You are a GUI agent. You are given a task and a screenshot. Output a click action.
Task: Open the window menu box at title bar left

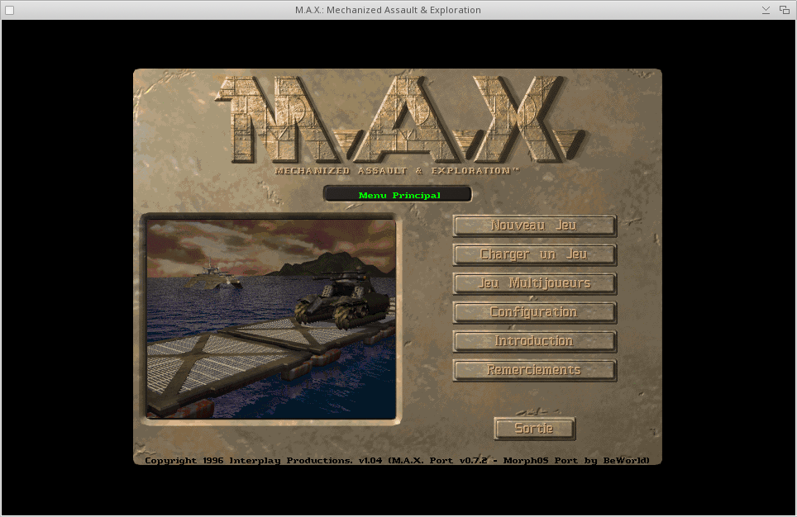click(10, 10)
